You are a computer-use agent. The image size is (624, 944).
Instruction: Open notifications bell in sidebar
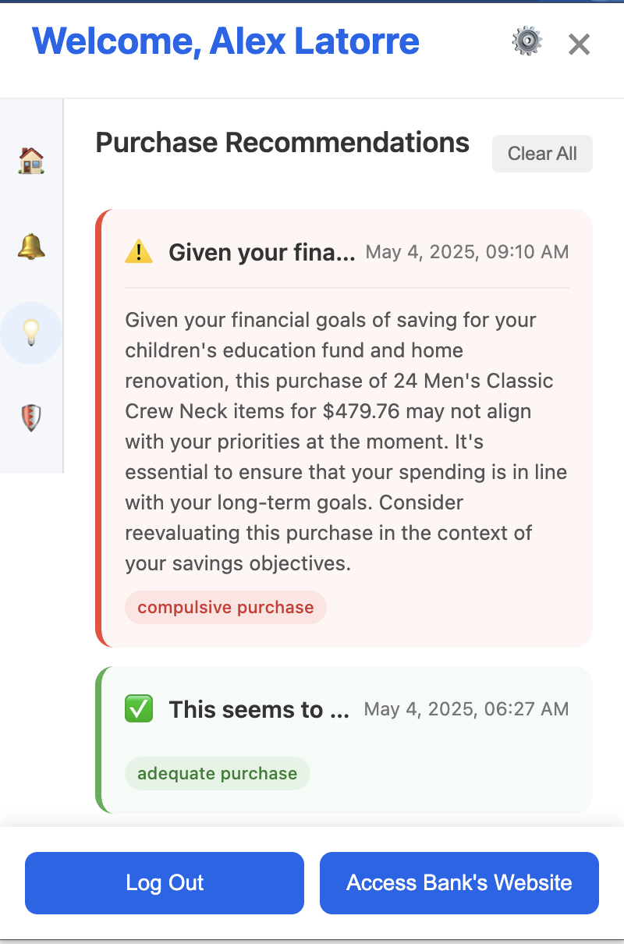[31, 247]
